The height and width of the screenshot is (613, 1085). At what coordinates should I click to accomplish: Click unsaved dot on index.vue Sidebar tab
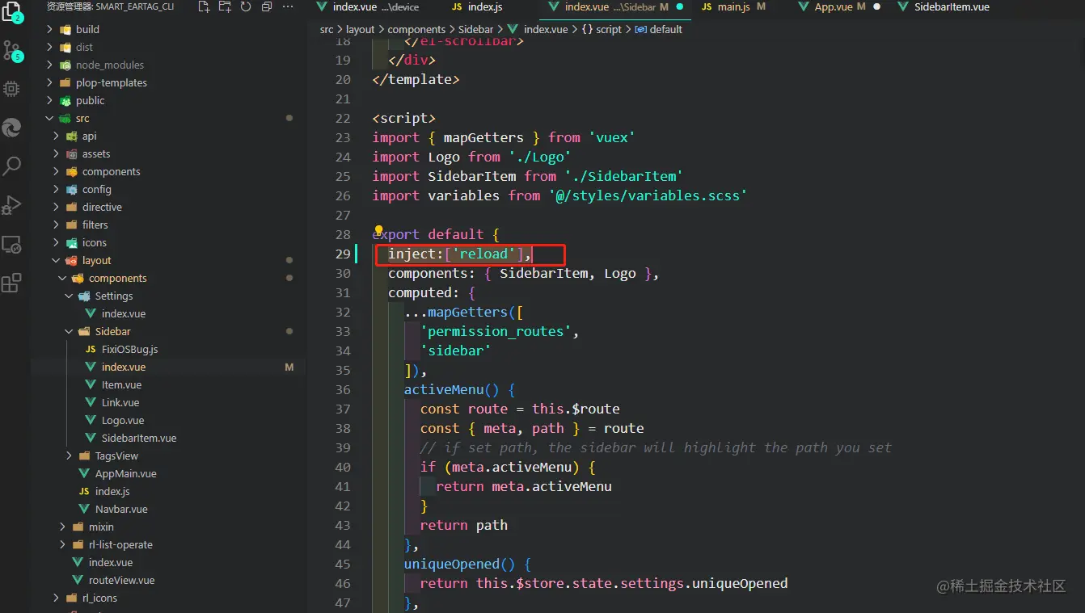pyautogui.click(x=679, y=6)
